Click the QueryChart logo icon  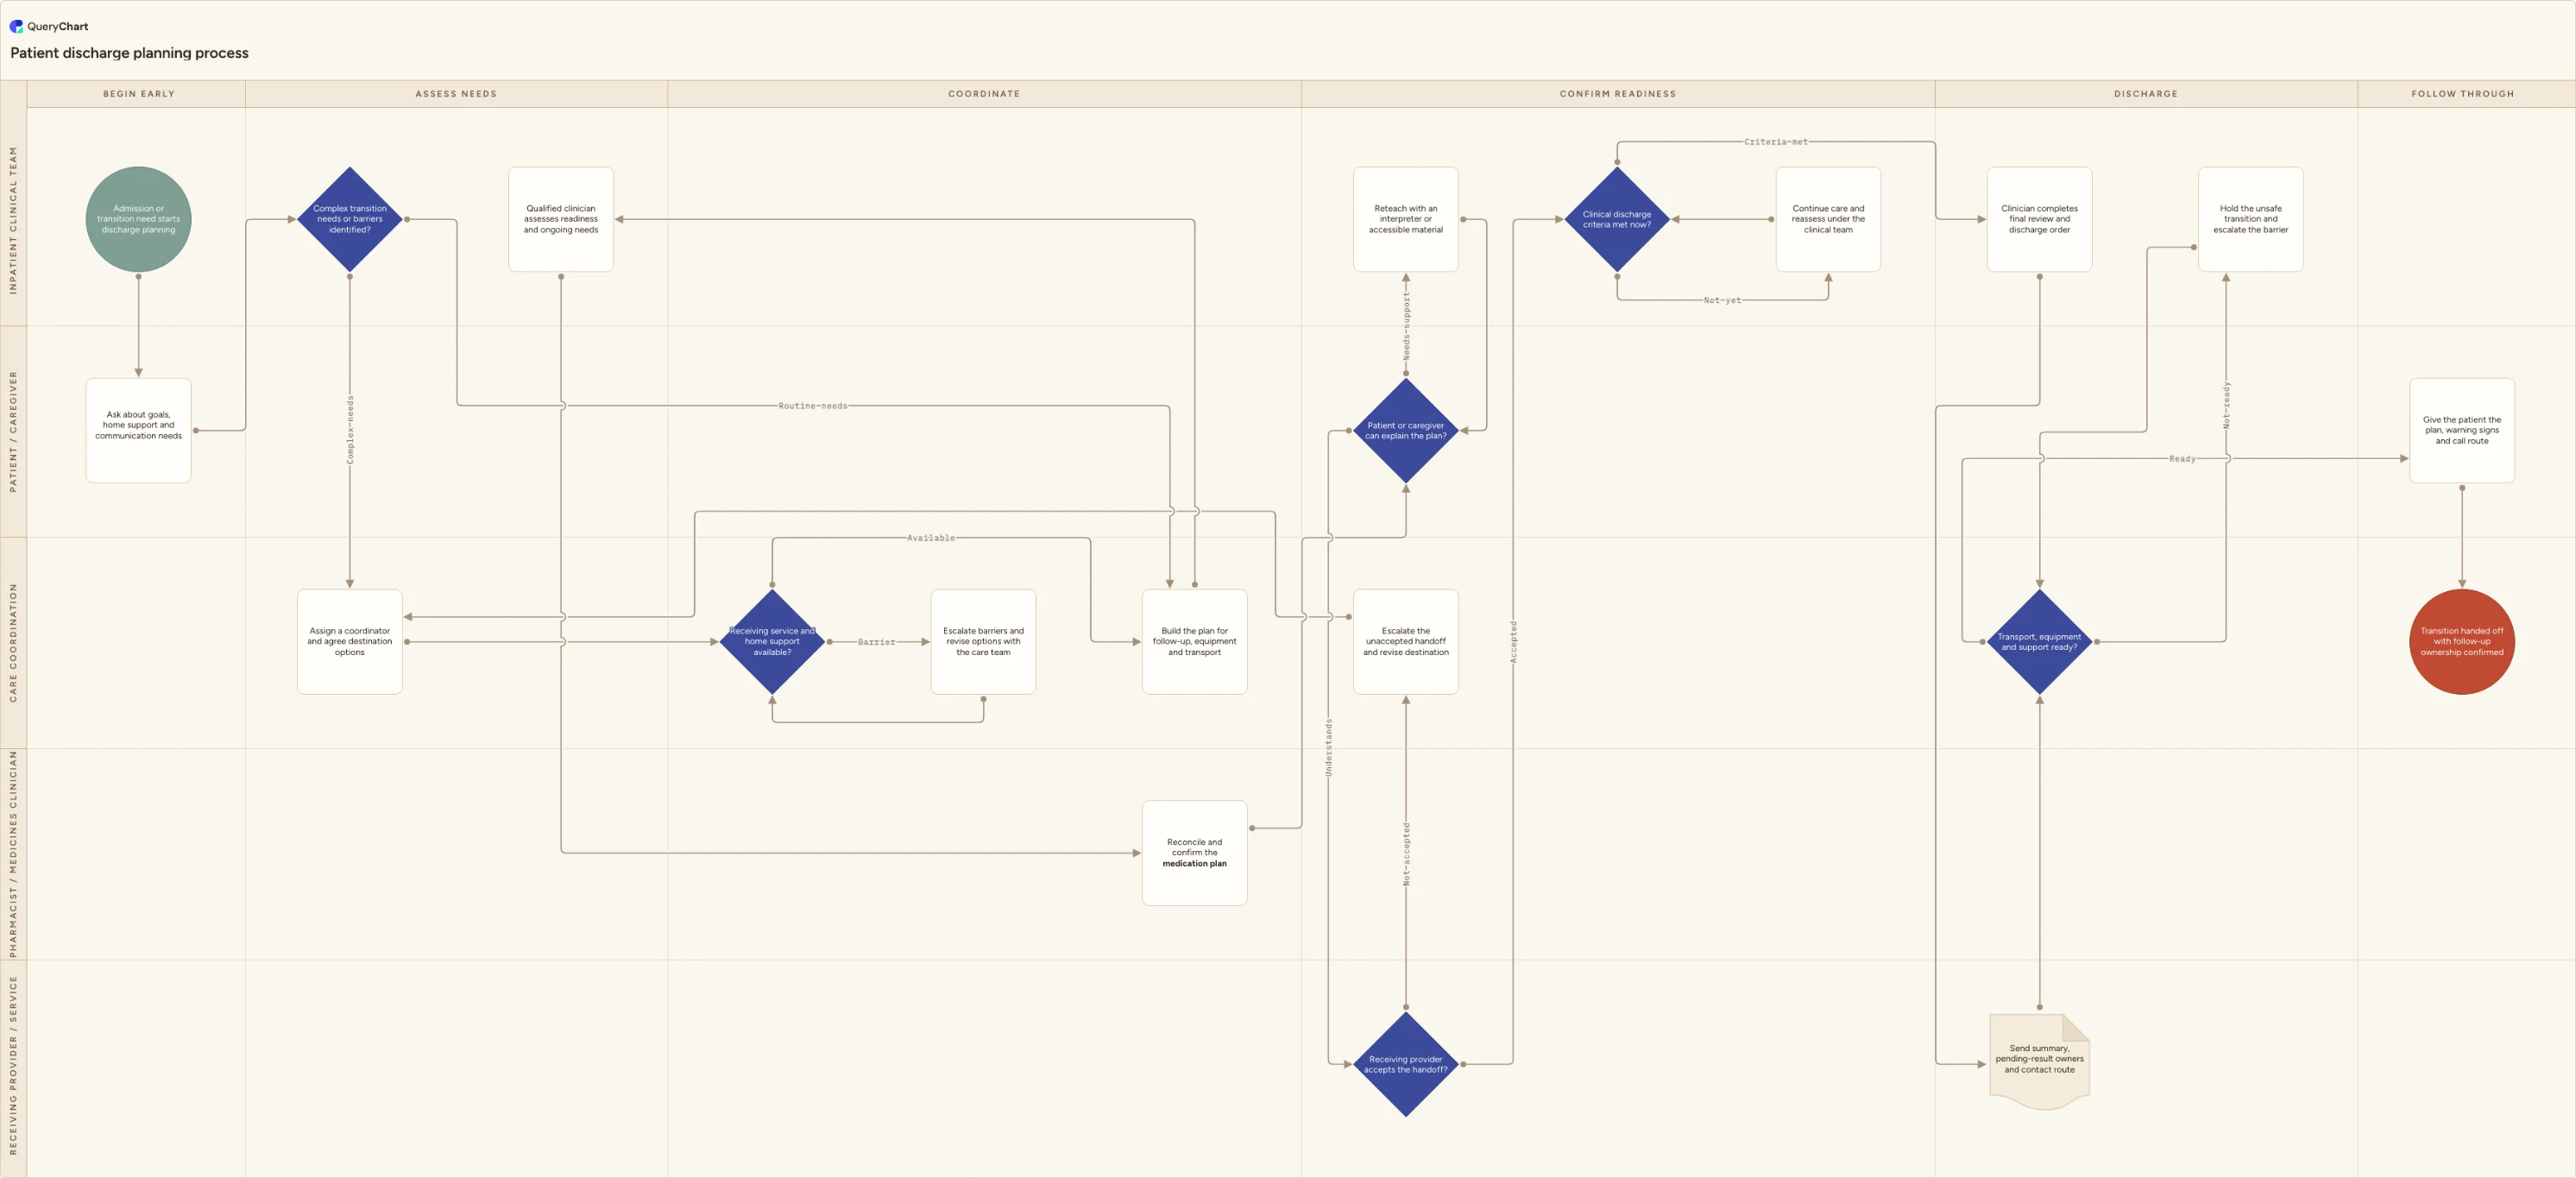click(16, 26)
